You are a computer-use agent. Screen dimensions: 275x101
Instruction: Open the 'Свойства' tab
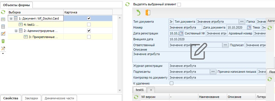click(11, 98)
